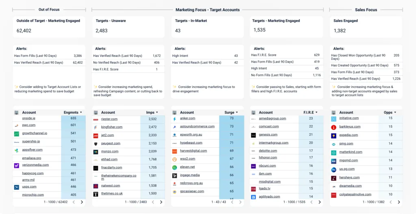The image size is (416, 214).
Task: Sort by Engmnts column dropdown arrow
Action: click(x=81, y=112)
